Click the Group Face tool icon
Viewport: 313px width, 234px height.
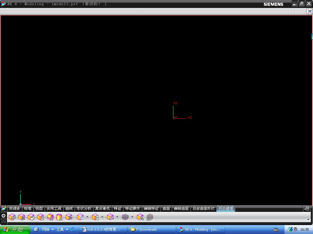pyautogui.click(x=140, y=217)
